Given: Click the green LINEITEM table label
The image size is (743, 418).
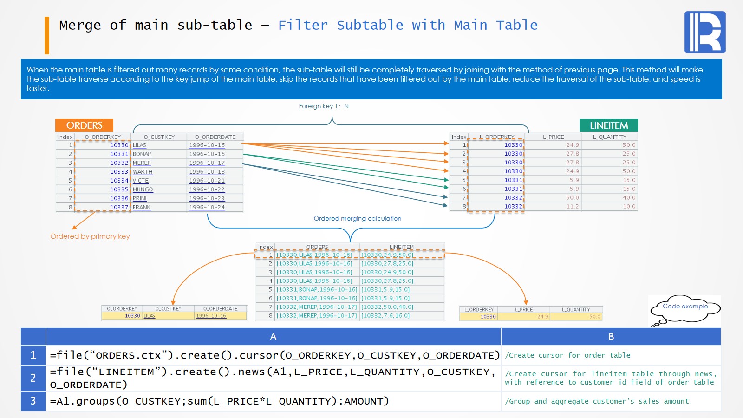Looking at the screenshot, I should 608,125.
